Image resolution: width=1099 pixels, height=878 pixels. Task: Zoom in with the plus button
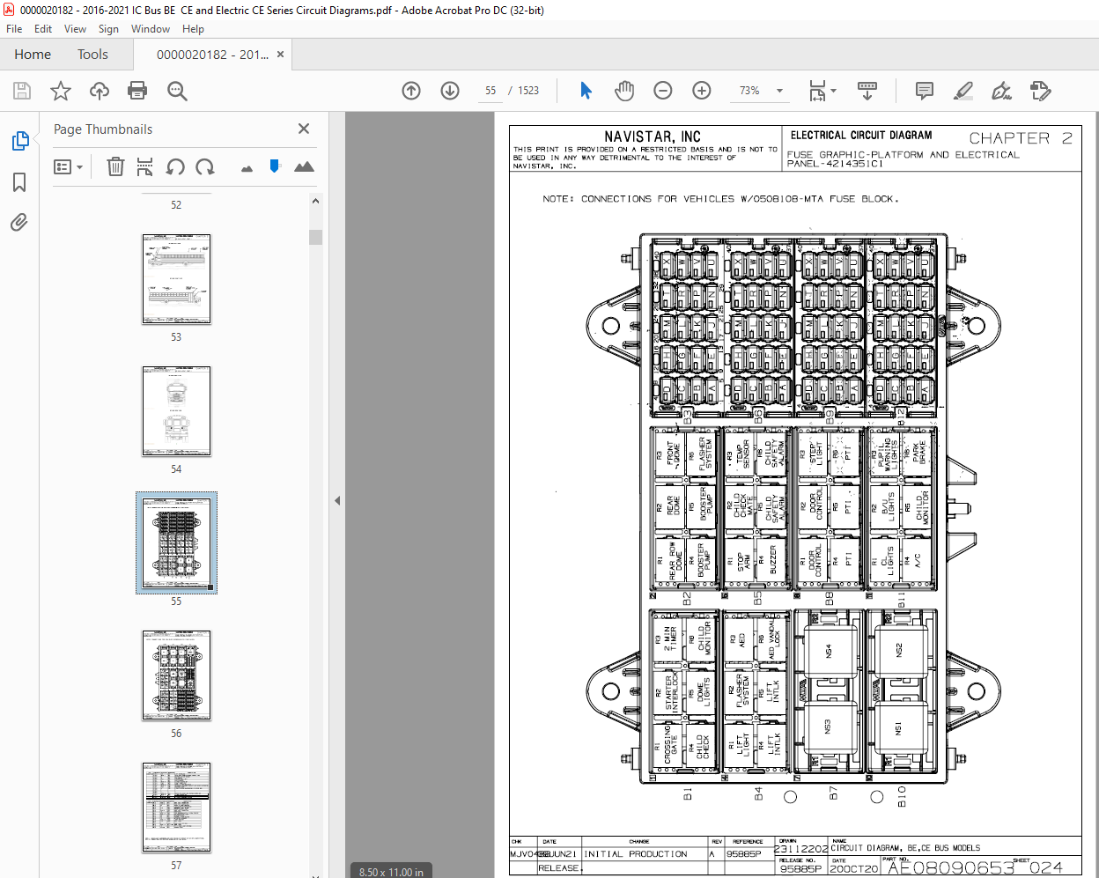pos(702,91)
